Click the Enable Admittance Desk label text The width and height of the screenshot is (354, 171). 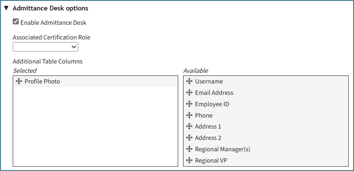click(53, 22)
